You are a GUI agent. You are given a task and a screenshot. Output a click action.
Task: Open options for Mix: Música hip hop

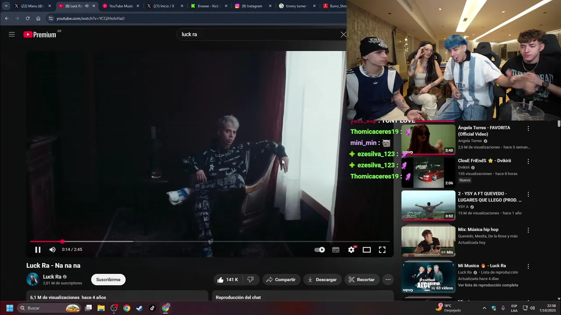528,230
